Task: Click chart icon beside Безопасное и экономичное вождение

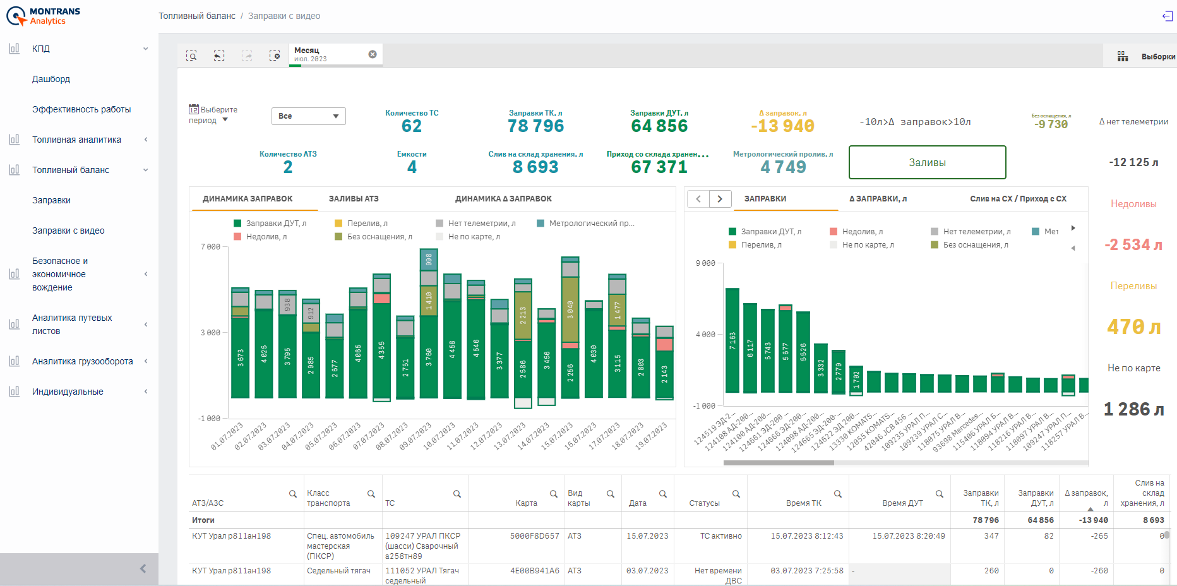Action: tap(15, 273)
